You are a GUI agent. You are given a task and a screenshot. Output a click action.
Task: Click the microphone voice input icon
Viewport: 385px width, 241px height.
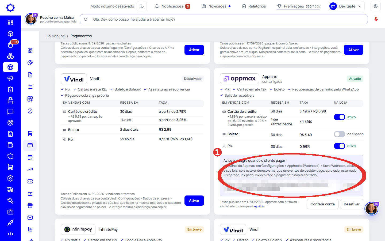point(376,19)
